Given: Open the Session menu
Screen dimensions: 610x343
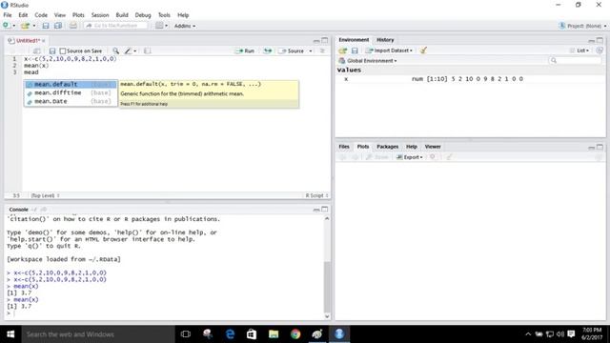Looking at the screenshot, I should 100,15.
